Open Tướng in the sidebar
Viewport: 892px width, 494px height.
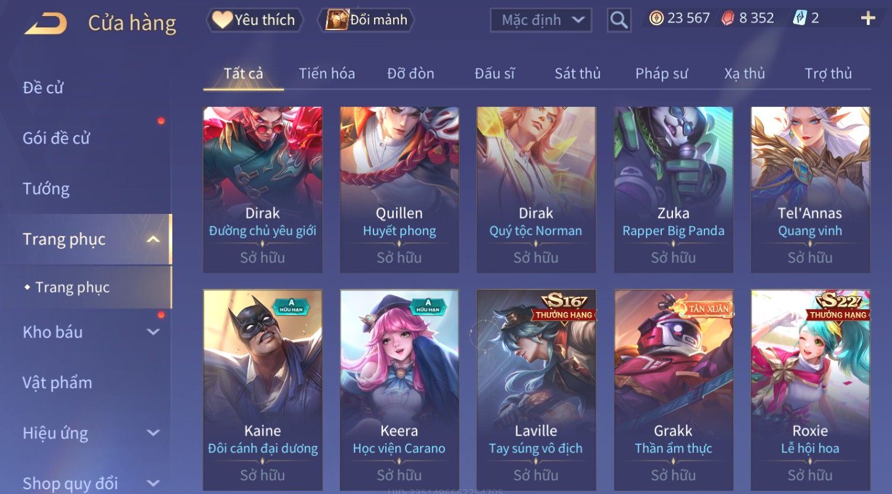coord(46,188)
